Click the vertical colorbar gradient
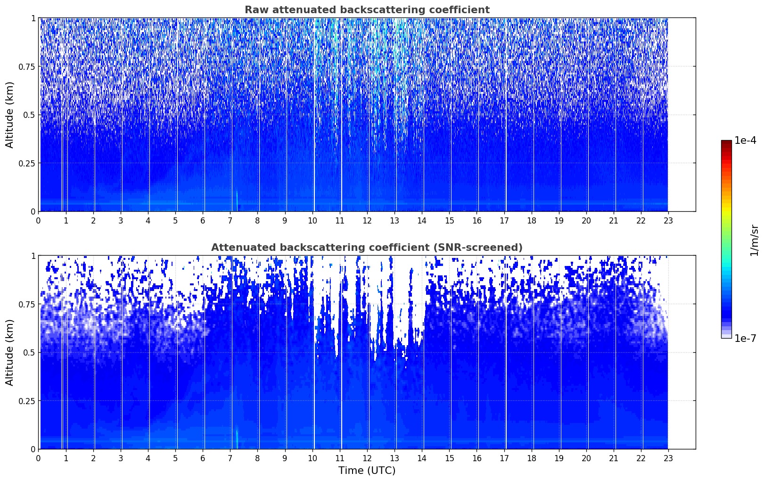Viewport: 764px width, 481px height. tap(726, 239)
